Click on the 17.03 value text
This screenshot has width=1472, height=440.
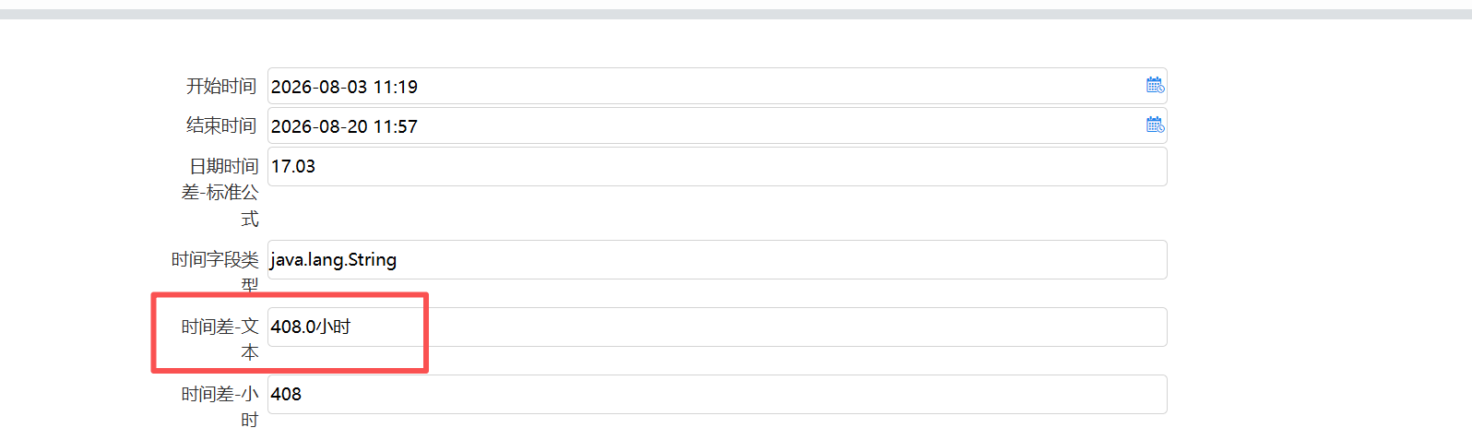(293, 166)
